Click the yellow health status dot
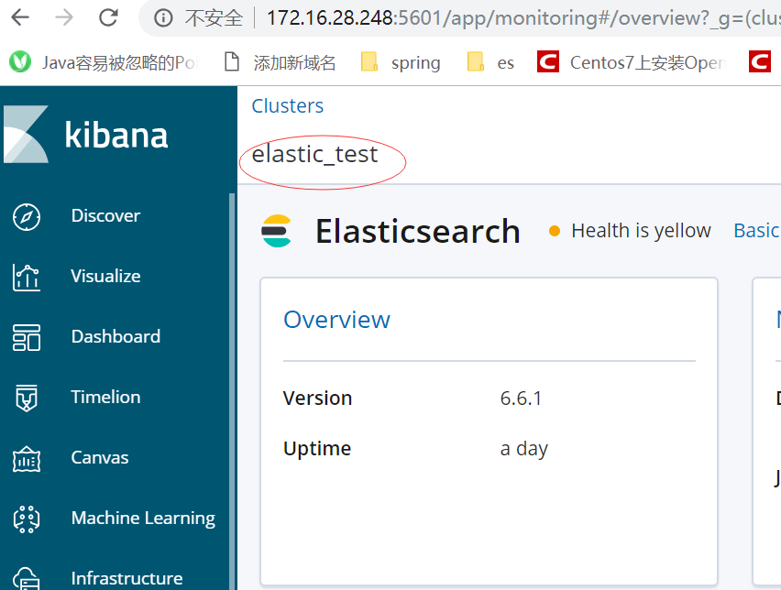 555,231
